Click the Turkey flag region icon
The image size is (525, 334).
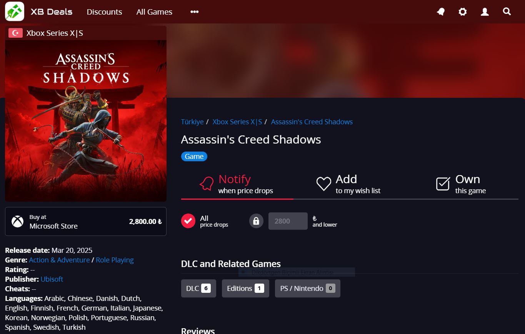pyautogui.click(x=15, y=33)
